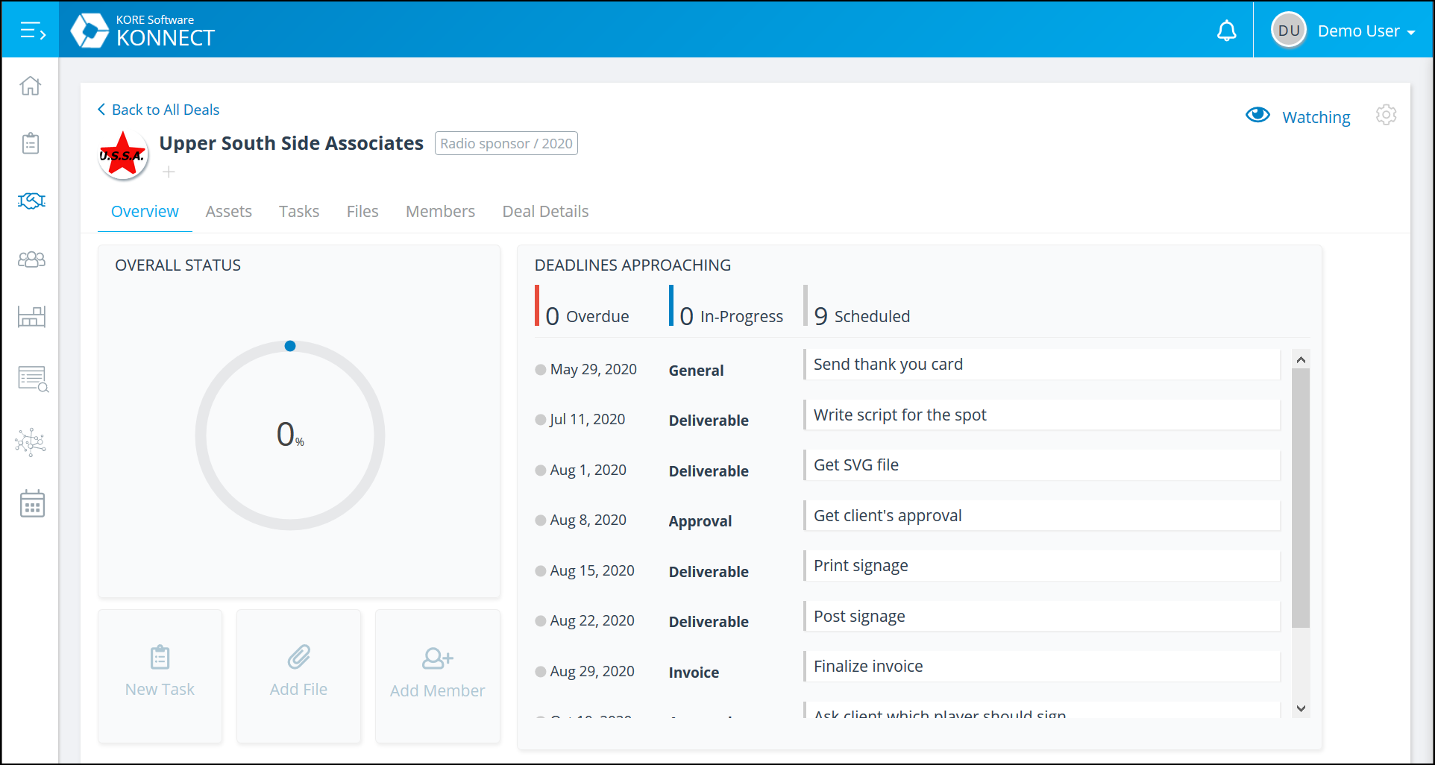Image resolution: width=1435 pixels, height=765 pixels.
Task: Switch to the Tasks tab
Action: [299, 212]
